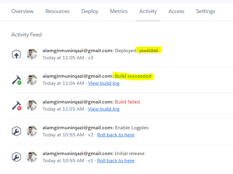
Task: View build log for succeeded build
Action: 103,83
